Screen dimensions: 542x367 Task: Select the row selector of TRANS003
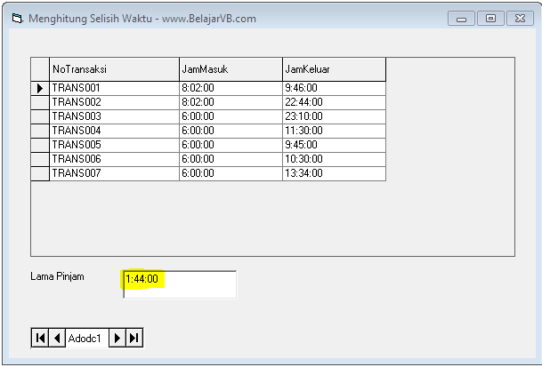point(40,116)
